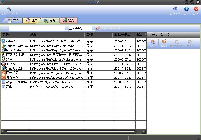Screen dimensions: 201x140
Task: Select colorpad.exe path cell
Action: (x=57, y=59)
